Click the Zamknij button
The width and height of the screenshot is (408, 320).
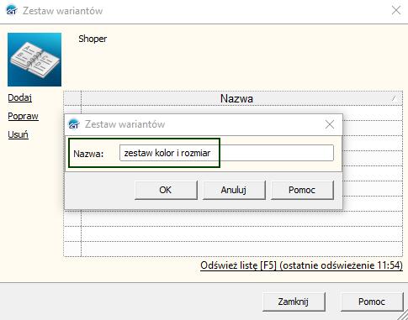click(x=294, y=302)
